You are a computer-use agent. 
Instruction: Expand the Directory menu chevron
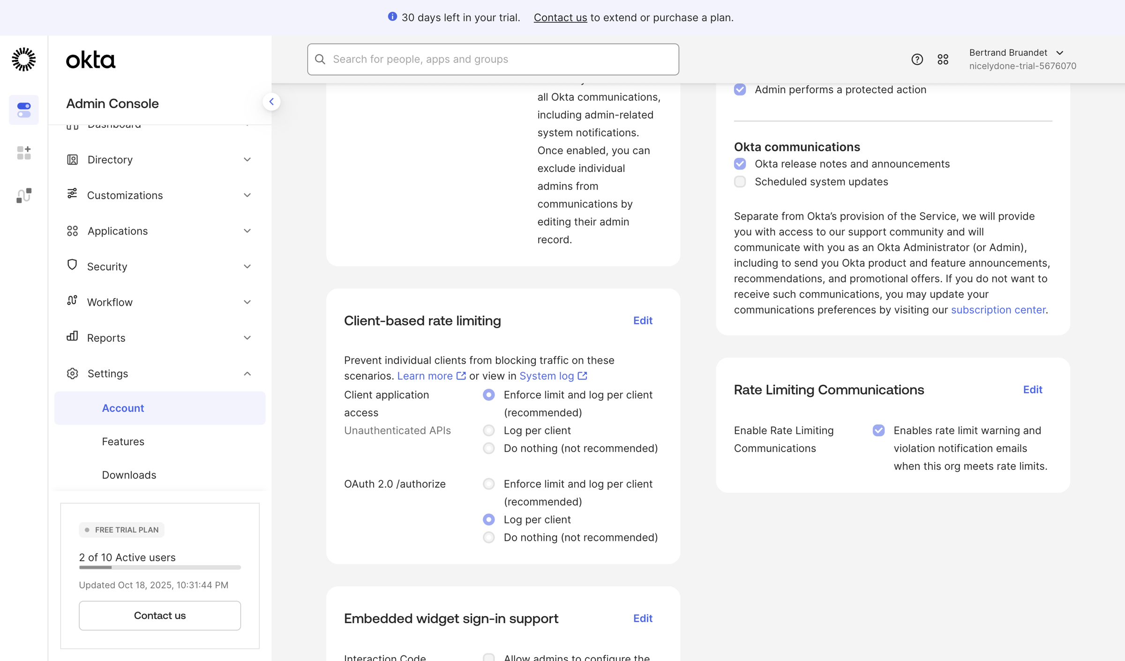(x=247, y=160)
